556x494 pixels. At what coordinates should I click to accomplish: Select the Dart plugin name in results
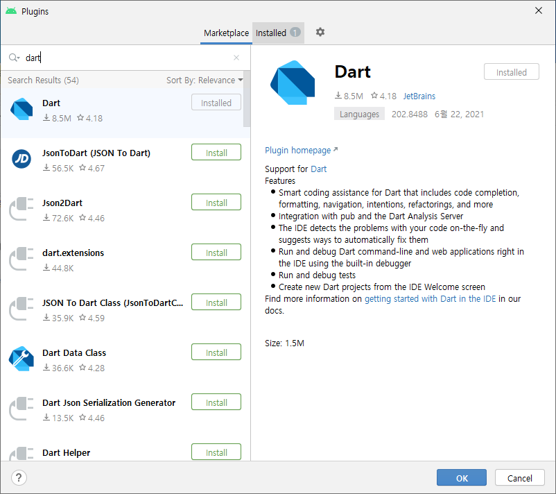point(51,103)
